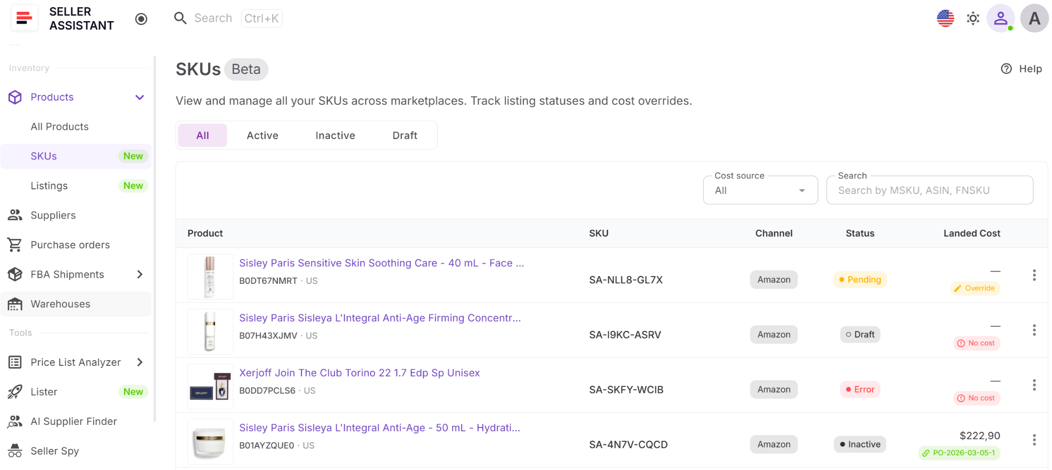The width and height of the screenshot is (1052, 470).
Task: Switch to the Draft tab
Action: (x=405, y=135)
